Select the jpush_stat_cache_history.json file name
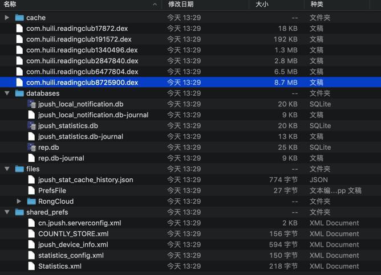The height and width of the screenshot is (275, 381). coord(86,180)
